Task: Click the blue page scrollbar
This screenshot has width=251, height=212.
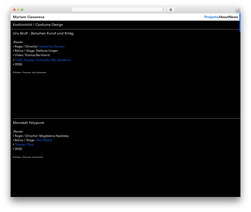Action: pos(240,23)
